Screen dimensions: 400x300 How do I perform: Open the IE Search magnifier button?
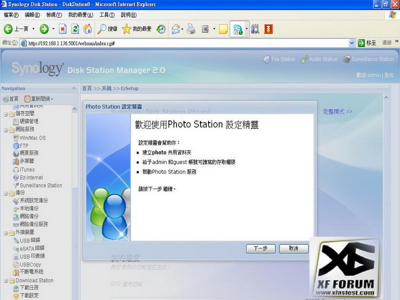point(107,29)
